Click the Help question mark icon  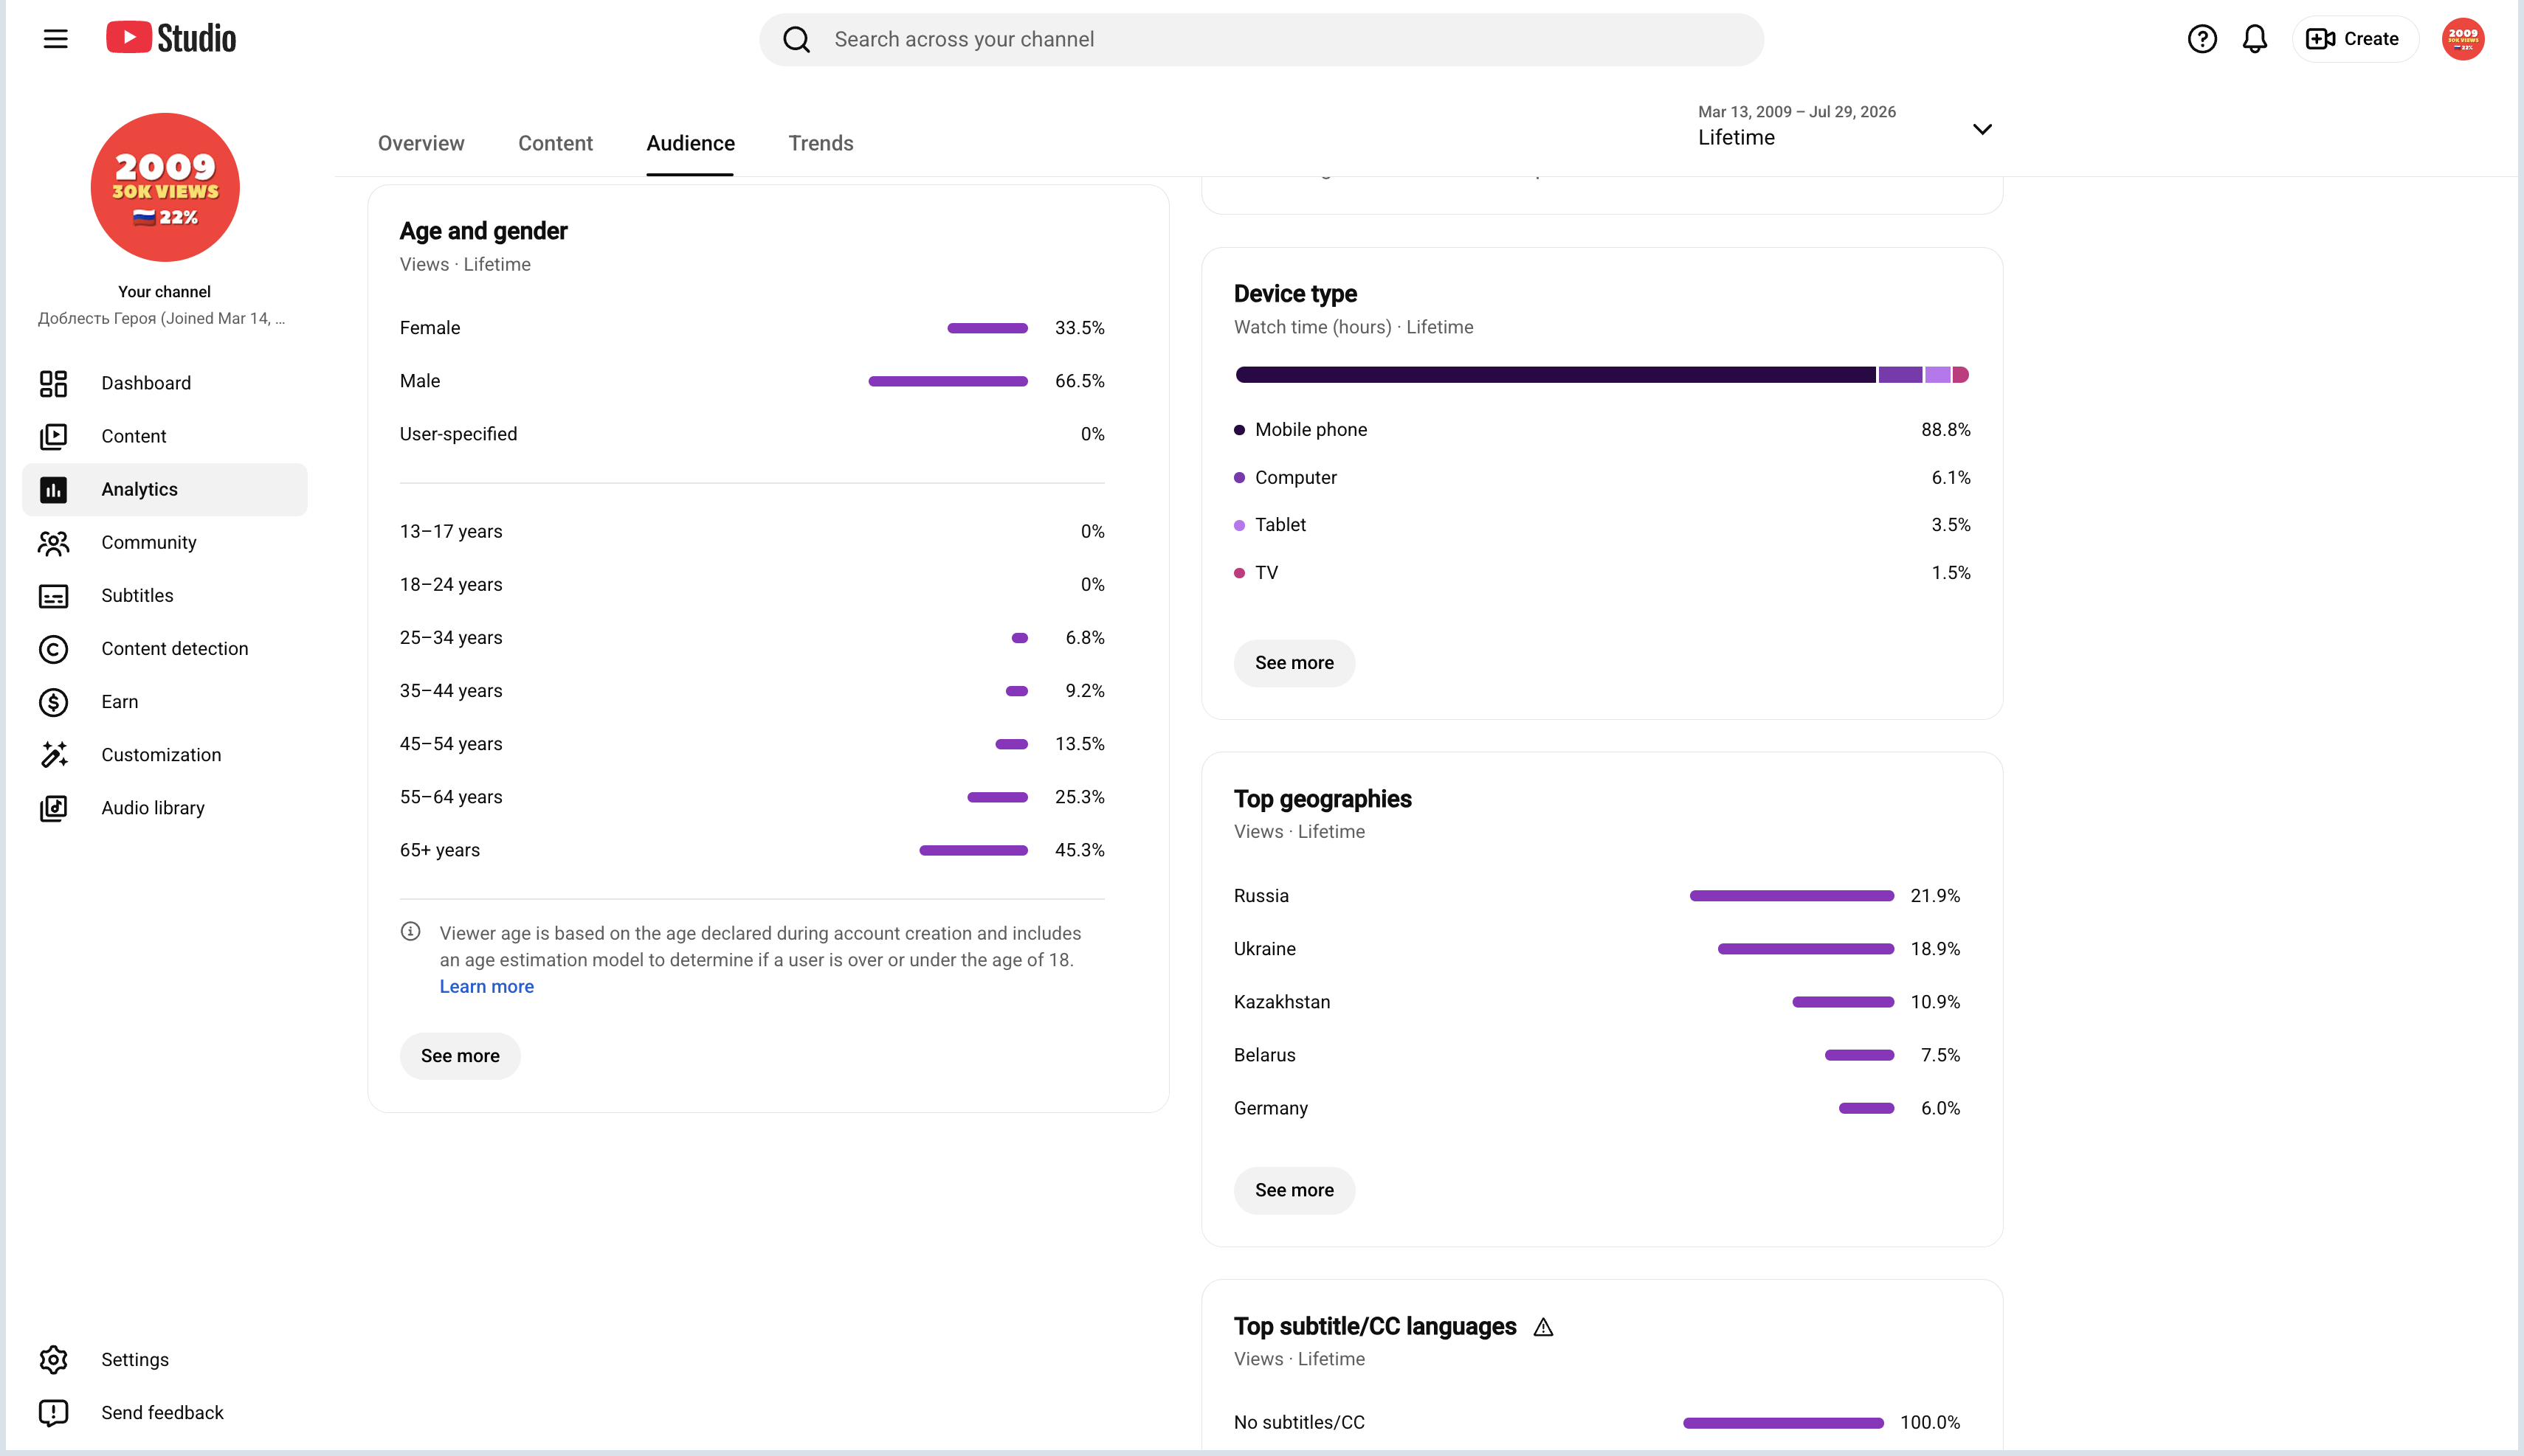point(2202,39)
